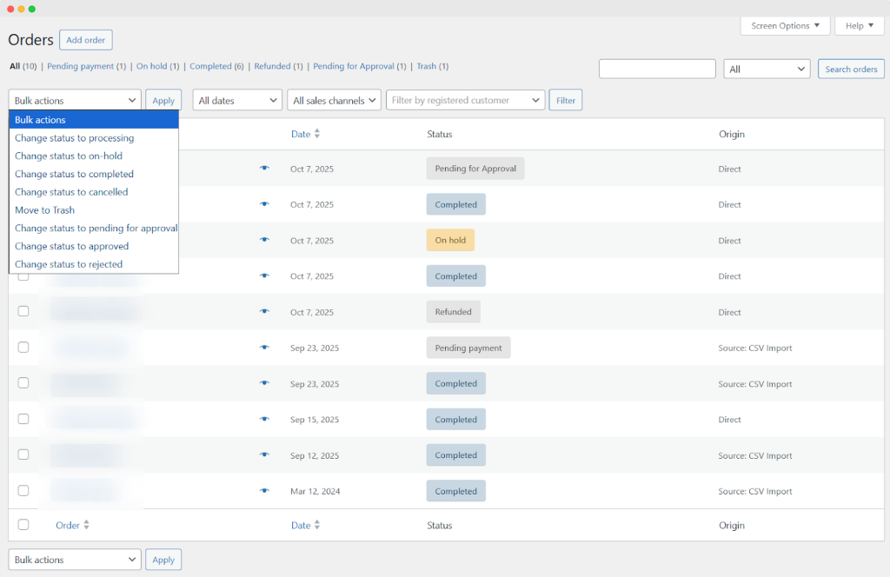Image resolution: width=890 pixels, height=577 pixels.
Task: Click sort arrows next to footer Order column
Action: [x=86, y=525]
